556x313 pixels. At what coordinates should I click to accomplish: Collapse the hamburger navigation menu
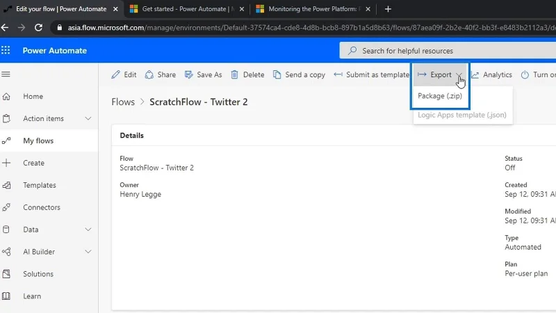6,74
